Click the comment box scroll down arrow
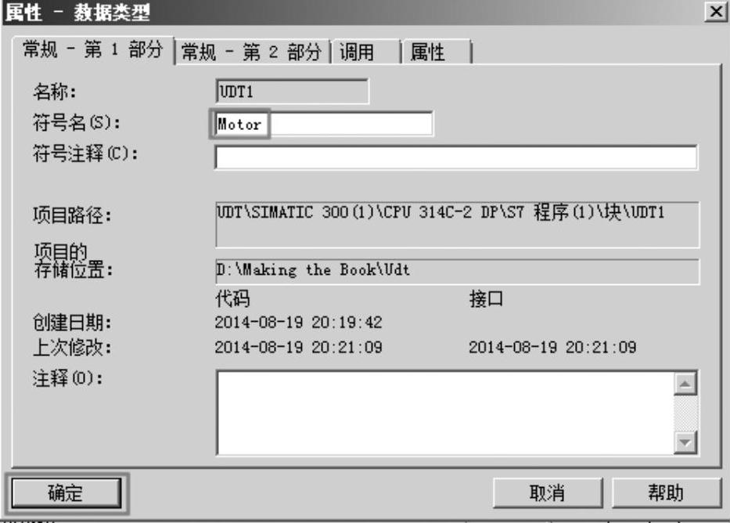This screenshot has width=730, height=523. (685, 442)
